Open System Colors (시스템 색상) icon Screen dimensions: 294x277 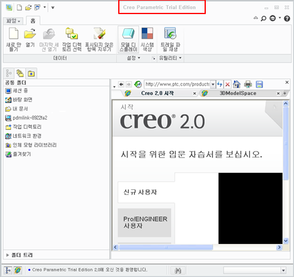[x=147, y=34]
